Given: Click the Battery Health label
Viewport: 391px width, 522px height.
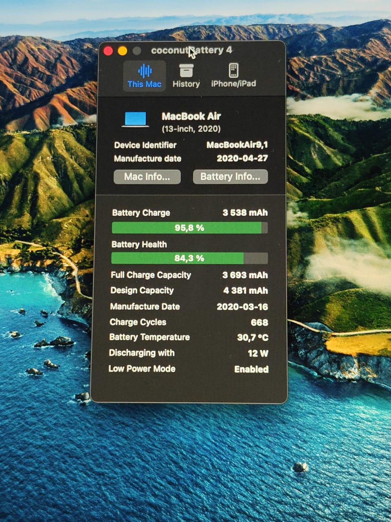Looking at the screenshot, I should click(139, 244).
